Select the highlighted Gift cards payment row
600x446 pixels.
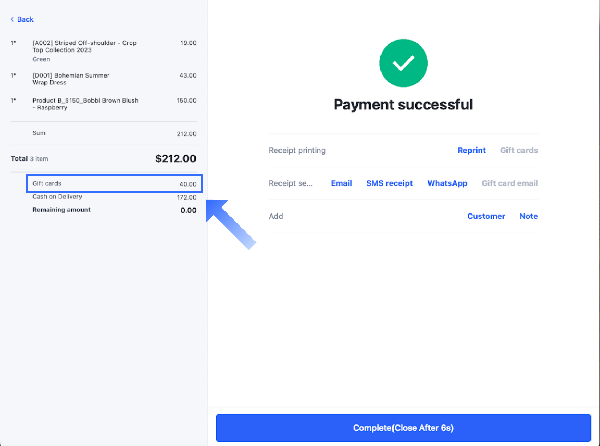(114, 183)
